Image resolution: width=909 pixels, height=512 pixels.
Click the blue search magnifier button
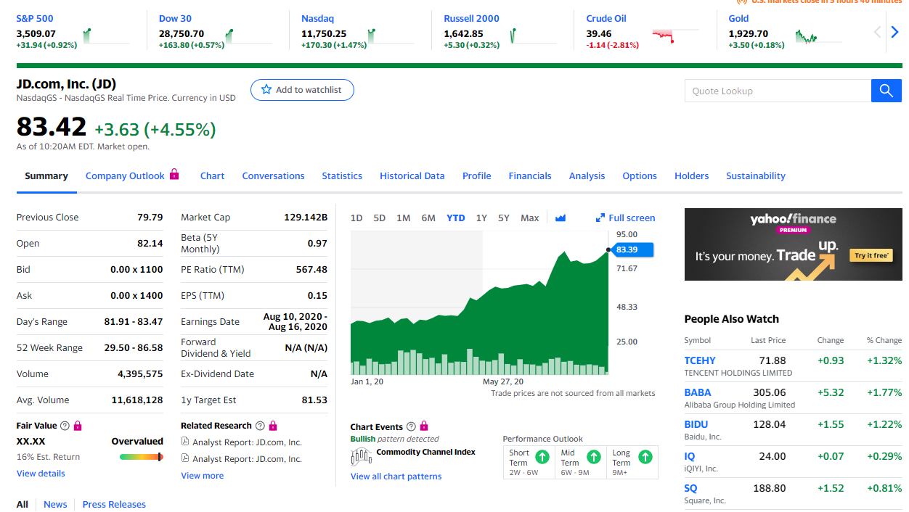coord(886,91)
